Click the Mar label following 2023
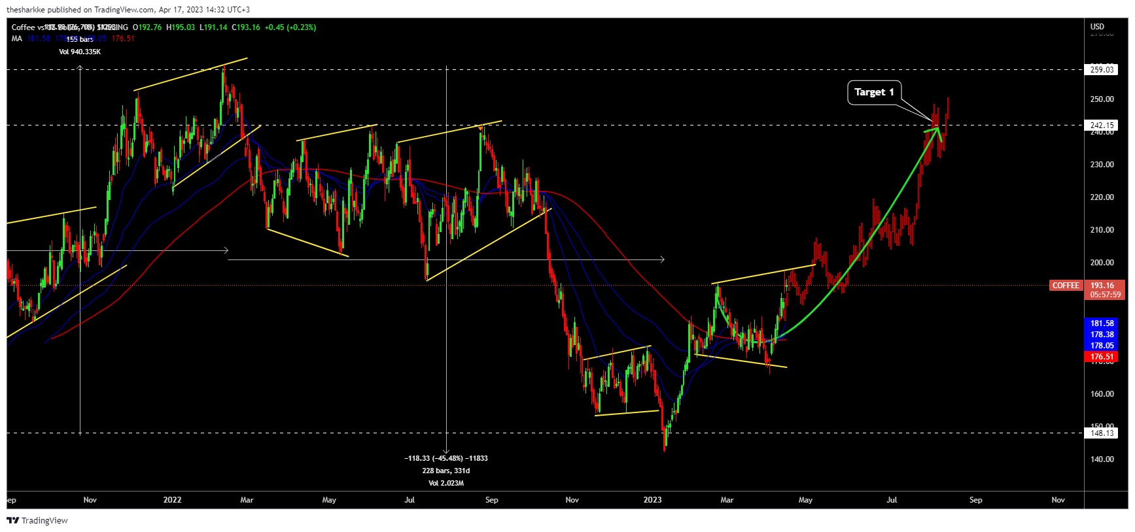The height and width of the screenshot is (532, 1135). (727, 500)
